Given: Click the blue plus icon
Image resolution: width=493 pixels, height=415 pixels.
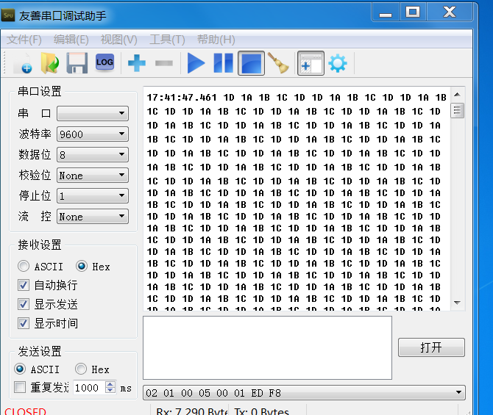Looking at the screenshot, I should point(137,64).
